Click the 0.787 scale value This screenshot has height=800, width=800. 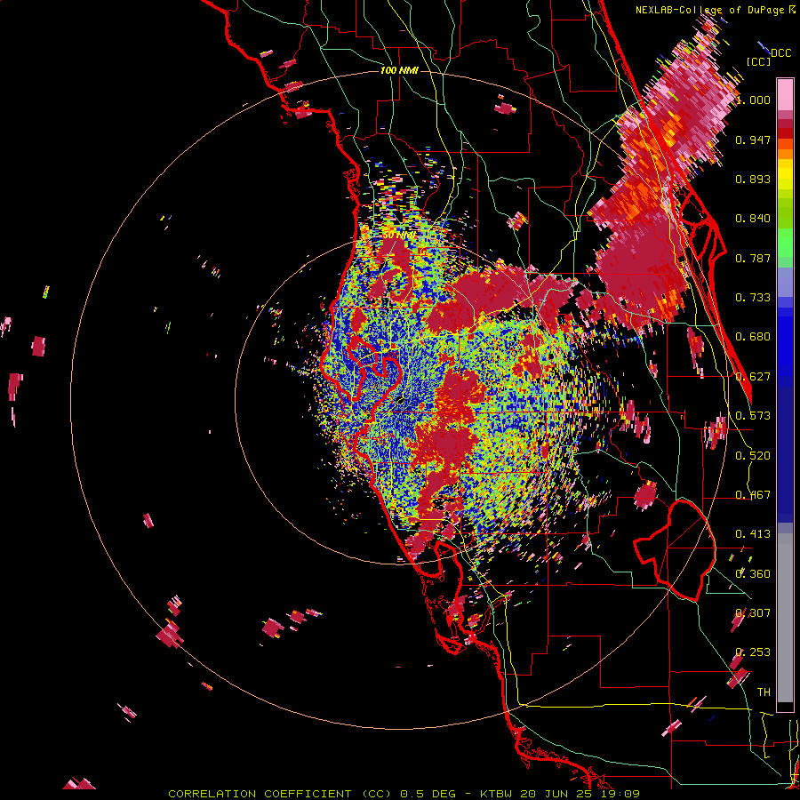753,258
